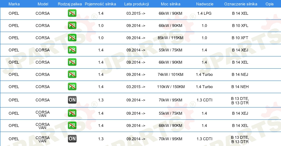
Task: Click the Opis column header
Action: point(270,4)
